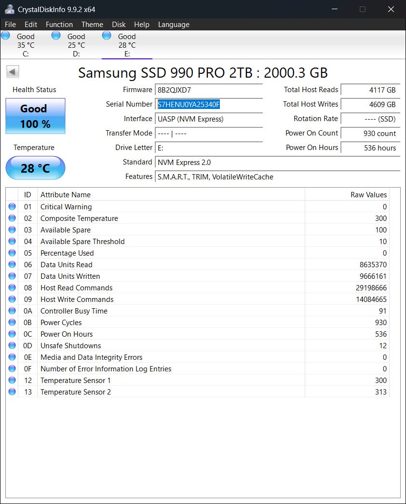Click the status icon for Temperature Sensor 2
The height and width of the screenshot is (504, 406).
[x=12, y=392]
